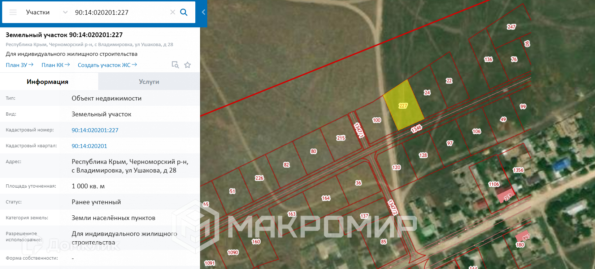The height and width of the screenshot is (269, 595).
Task: Choose parcel 85 on the map
Action: click(x=383, y=242)
